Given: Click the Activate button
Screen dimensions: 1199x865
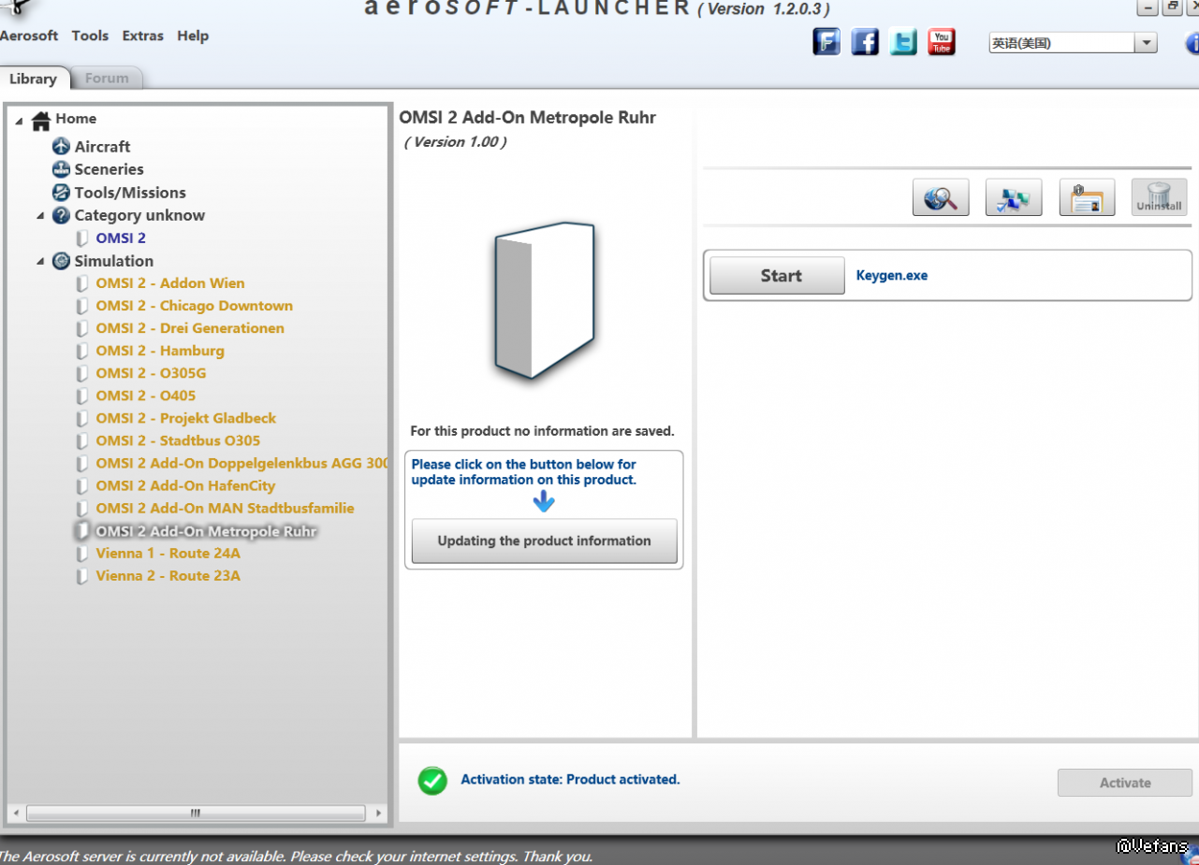Looking at the screenshot, I should (1125, 783).
